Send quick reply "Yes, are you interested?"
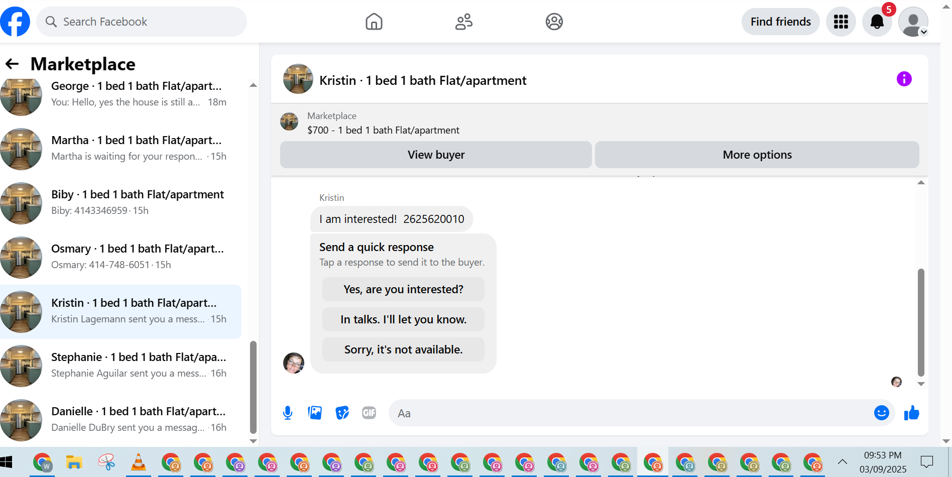 tap(403, 289)
